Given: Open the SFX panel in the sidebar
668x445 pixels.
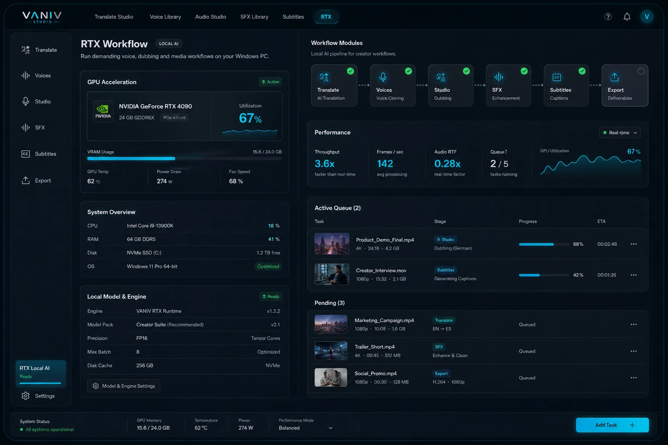Looking at the screenshot, I should (x=26, y=127).
